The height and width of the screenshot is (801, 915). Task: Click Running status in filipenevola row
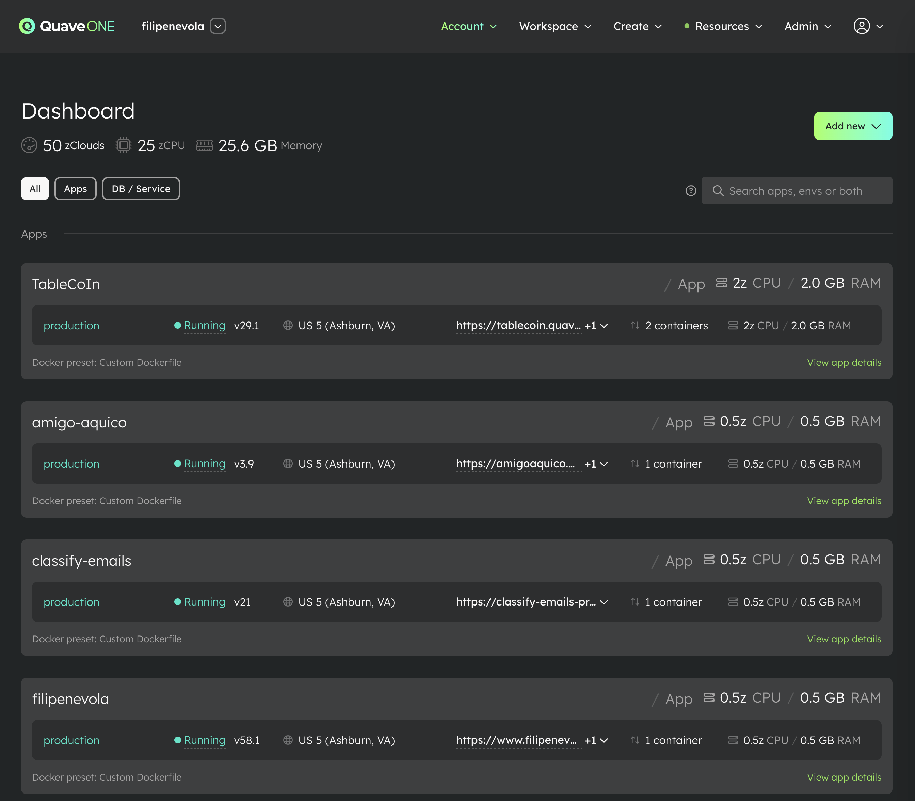(205, 740)
